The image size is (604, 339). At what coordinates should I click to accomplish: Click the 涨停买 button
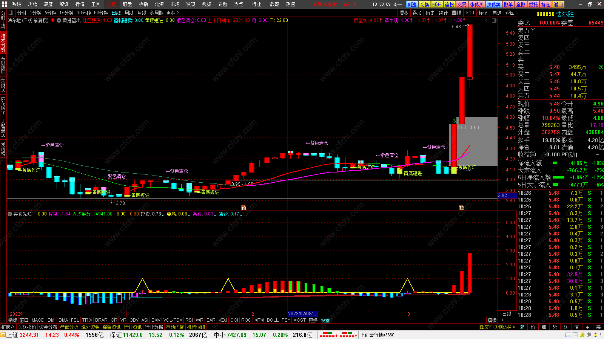point(476,5)
